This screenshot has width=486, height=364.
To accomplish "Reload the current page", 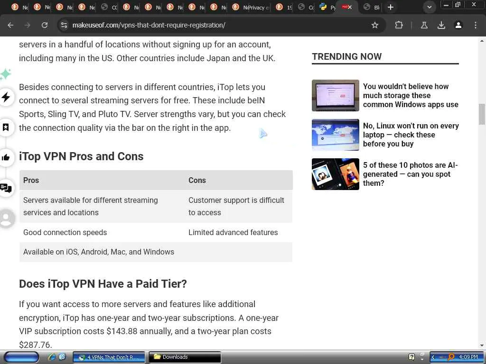I will (x=45, y=25).
